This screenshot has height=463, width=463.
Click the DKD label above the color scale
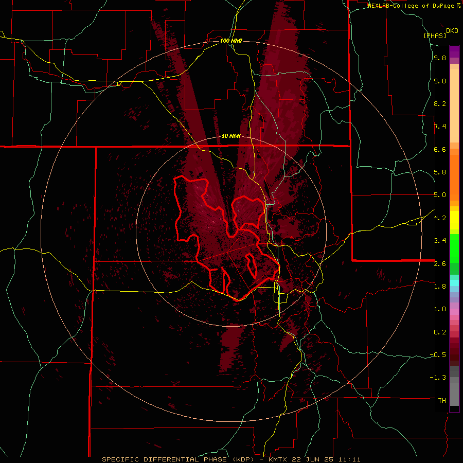point(452,31)
